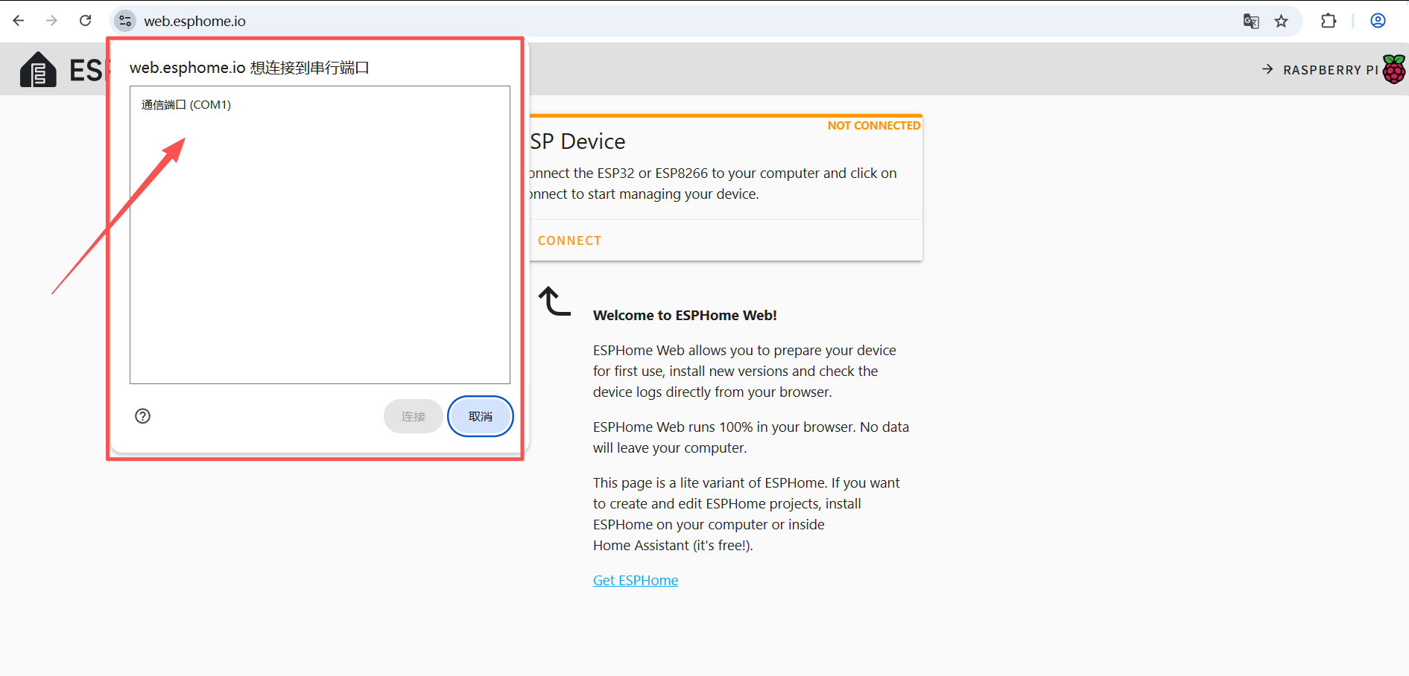Click the serial port dialog title text
The image size is (1409, 676).
(250, 68)
